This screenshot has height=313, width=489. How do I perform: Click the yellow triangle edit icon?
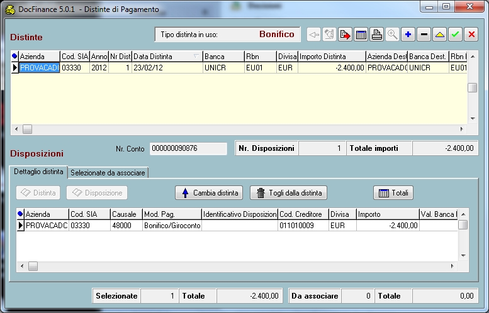click(439, 35)
